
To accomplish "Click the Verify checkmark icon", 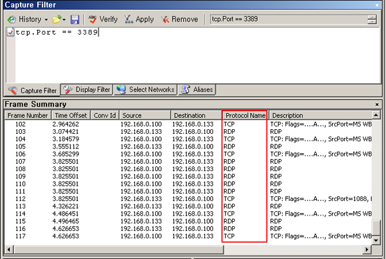I will click(x=93, y=19).
